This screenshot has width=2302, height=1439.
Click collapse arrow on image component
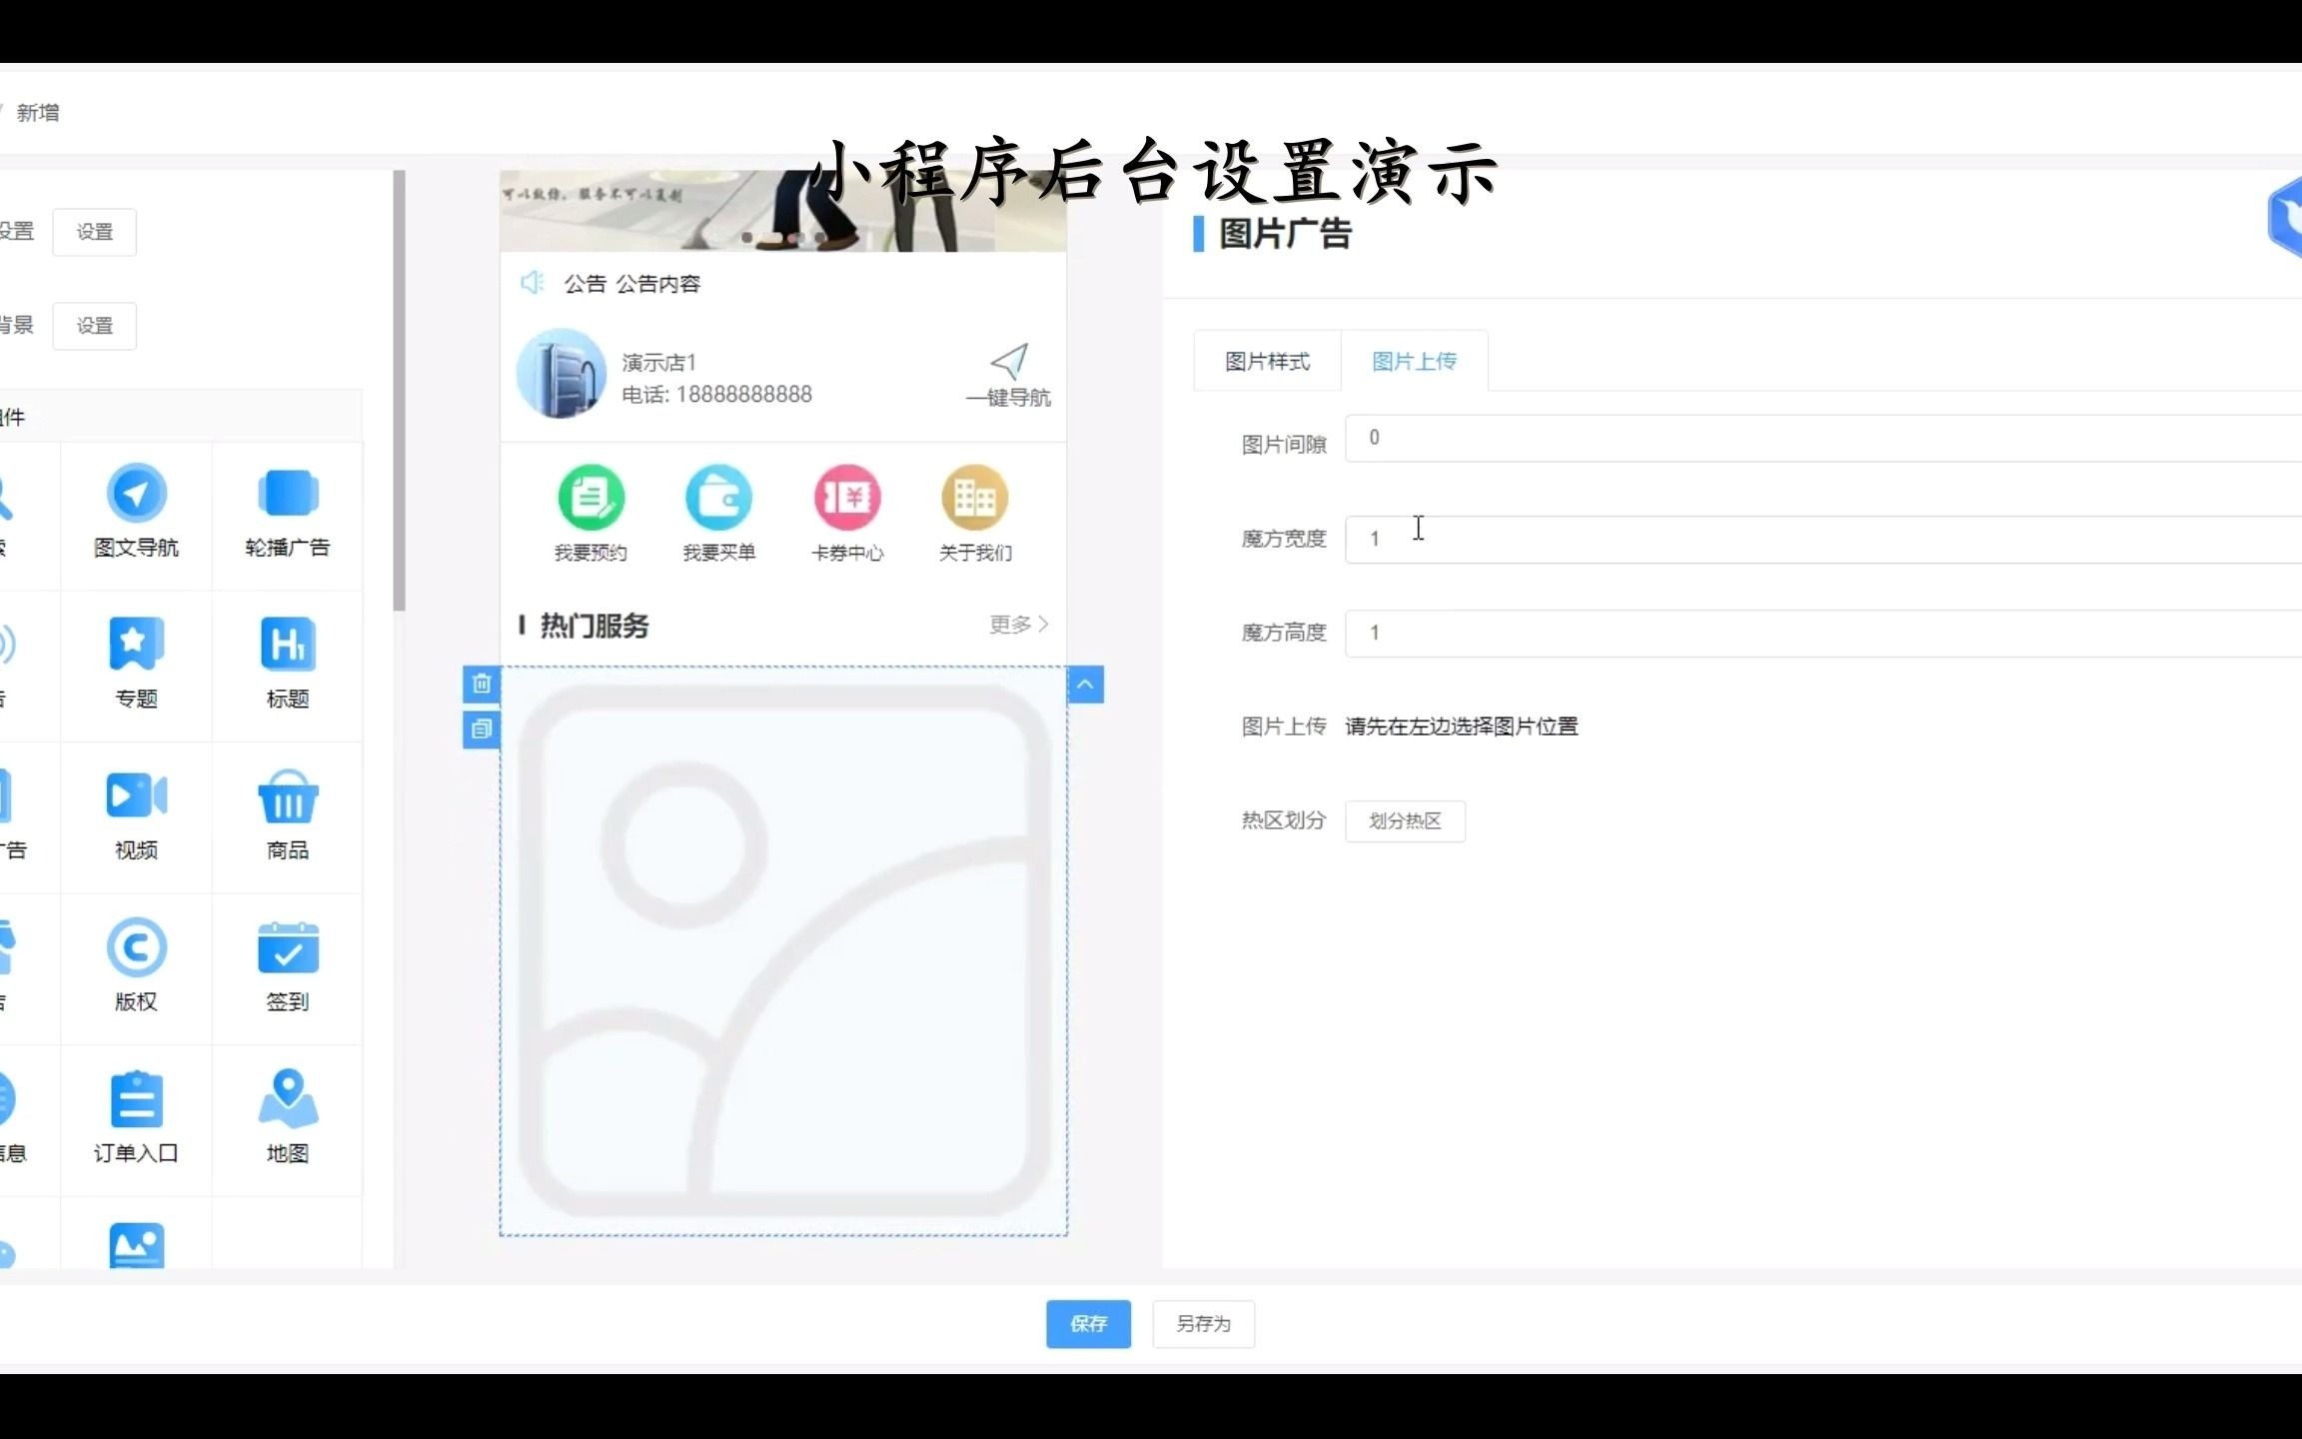tap(1085, 682)
